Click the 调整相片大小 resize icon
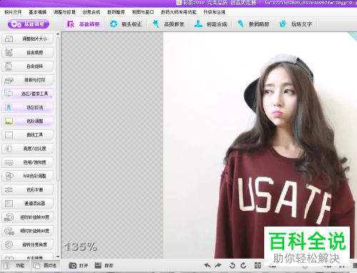 click(x=9, y=39)
